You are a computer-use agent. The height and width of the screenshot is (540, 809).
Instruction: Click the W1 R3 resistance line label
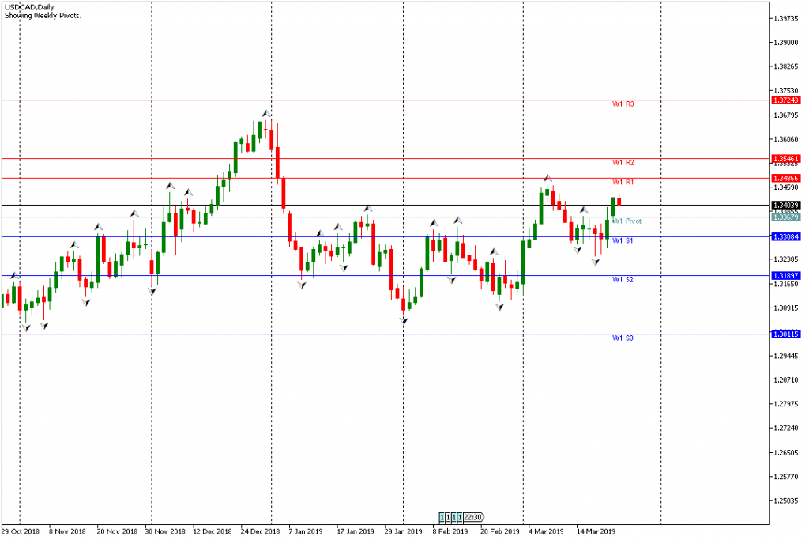tap(623, 104)
